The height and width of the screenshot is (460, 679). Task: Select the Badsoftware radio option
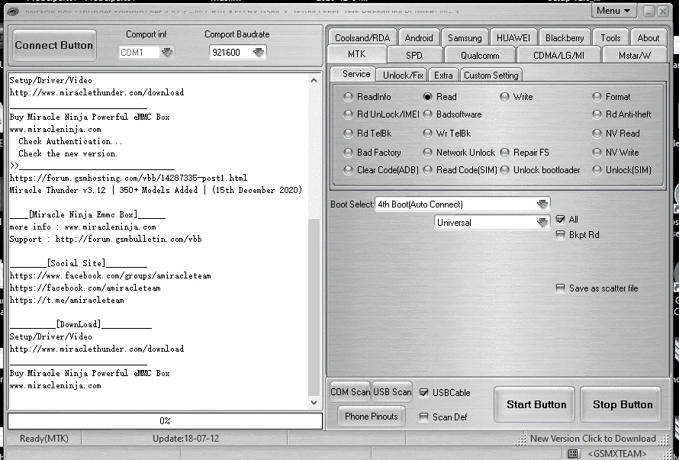(x=427, y=114)
